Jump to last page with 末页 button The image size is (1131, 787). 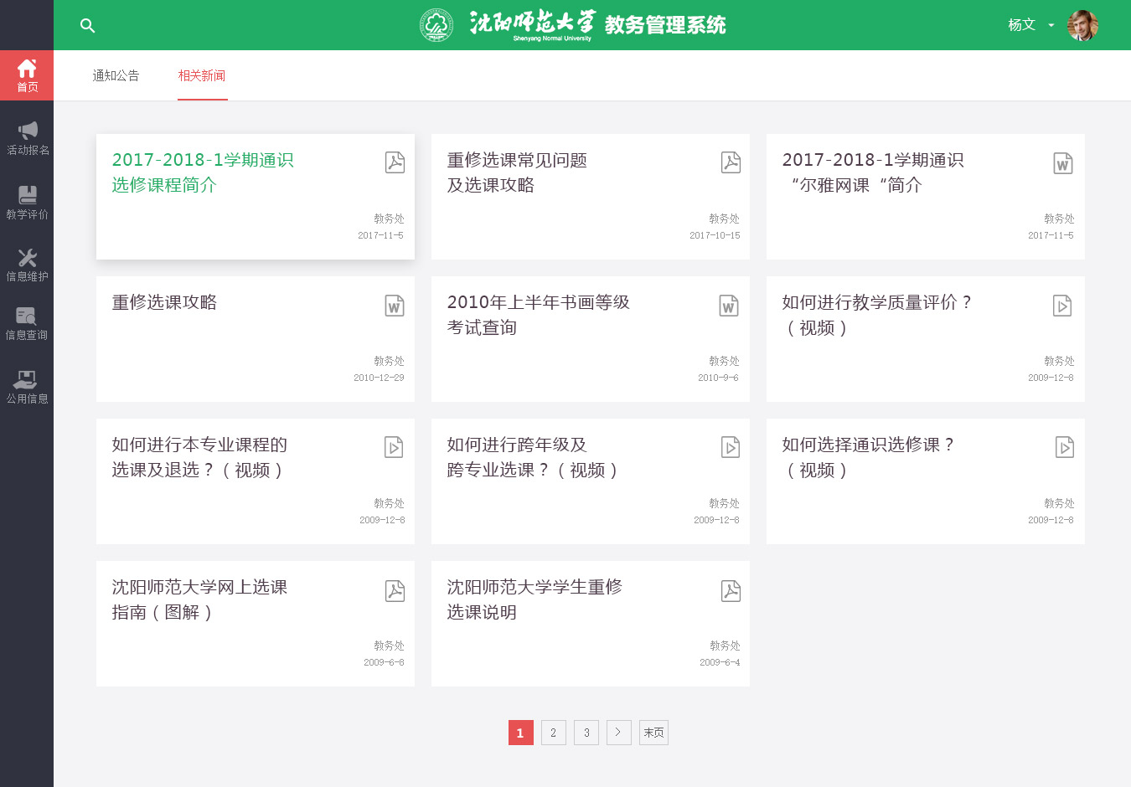click(653, 733)
